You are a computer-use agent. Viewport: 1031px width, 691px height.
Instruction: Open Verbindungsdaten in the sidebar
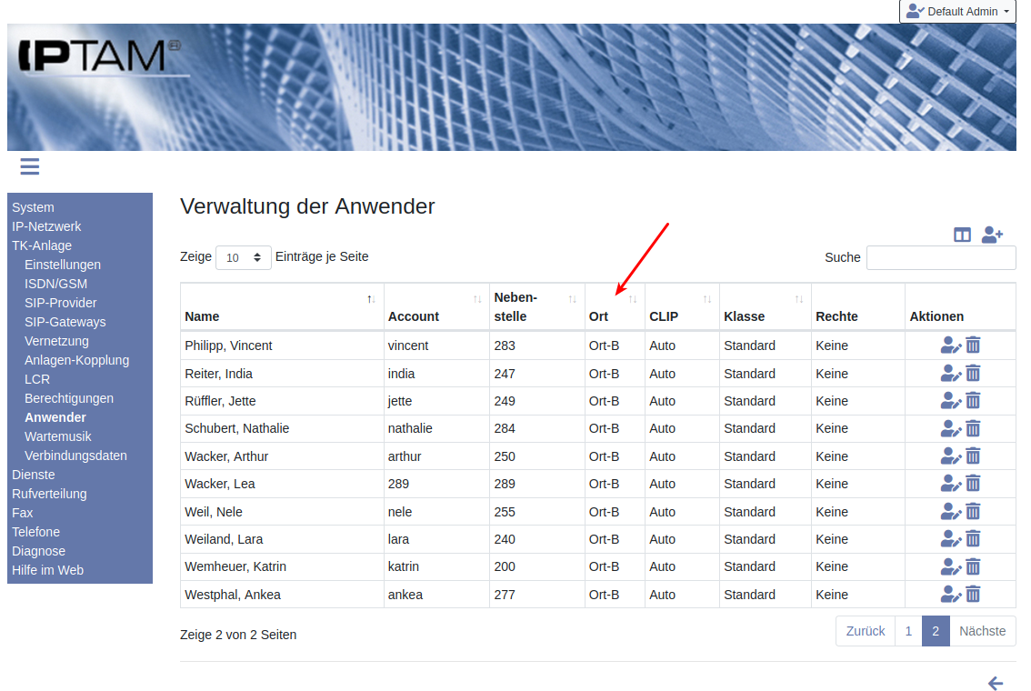[75, 456]
